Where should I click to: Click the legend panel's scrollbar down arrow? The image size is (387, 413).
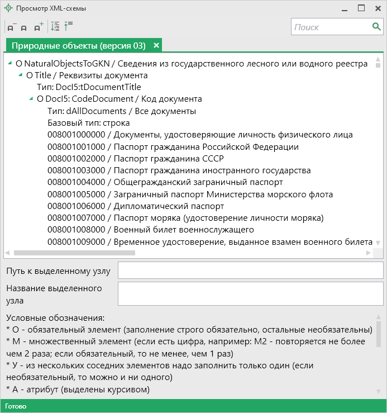click(378, 391)
